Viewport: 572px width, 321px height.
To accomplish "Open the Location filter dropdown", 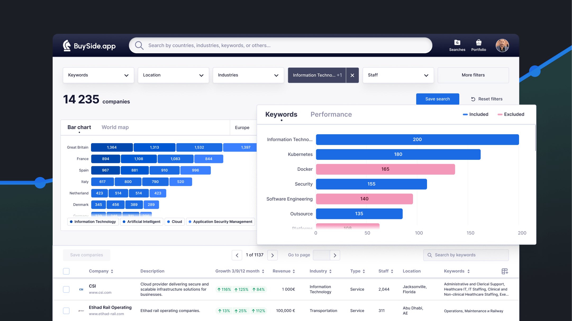I will pos(173,75).
